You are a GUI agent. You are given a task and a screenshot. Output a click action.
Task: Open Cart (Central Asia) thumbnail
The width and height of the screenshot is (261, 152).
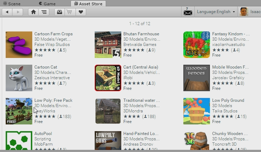(108, 78)
